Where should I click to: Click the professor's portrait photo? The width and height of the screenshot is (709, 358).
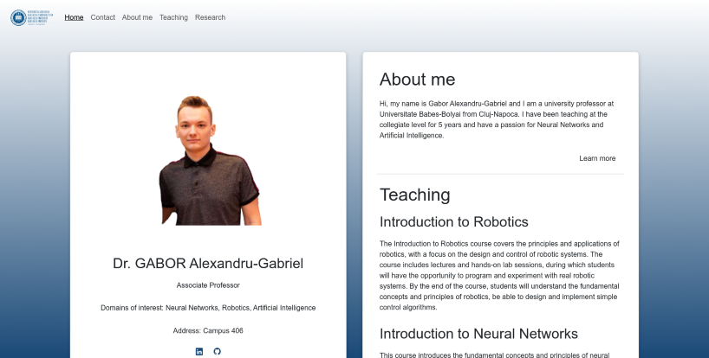tap(211, 160)
